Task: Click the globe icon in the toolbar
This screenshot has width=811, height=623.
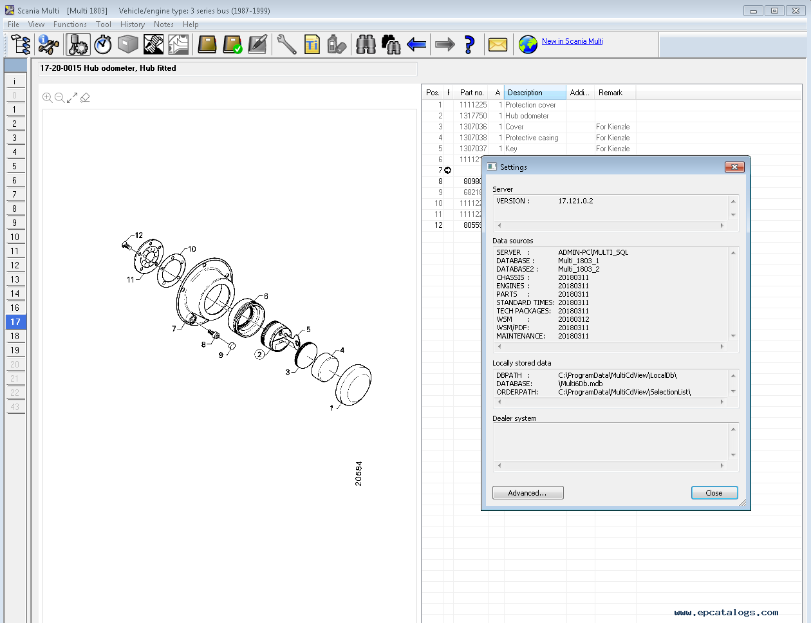Action: tap(528, 44)
